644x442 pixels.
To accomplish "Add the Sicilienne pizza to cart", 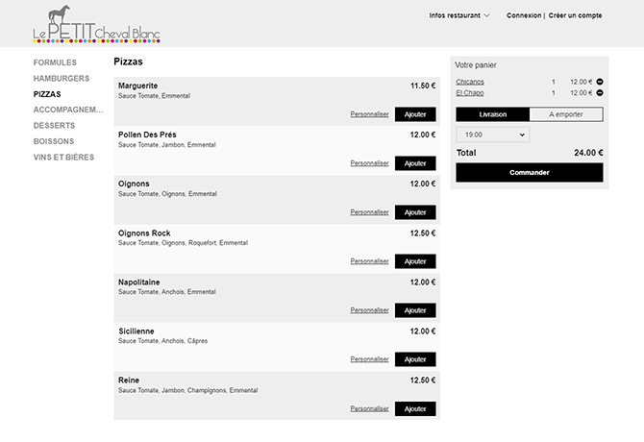I will pyautogui.click(x=415, y=359).
